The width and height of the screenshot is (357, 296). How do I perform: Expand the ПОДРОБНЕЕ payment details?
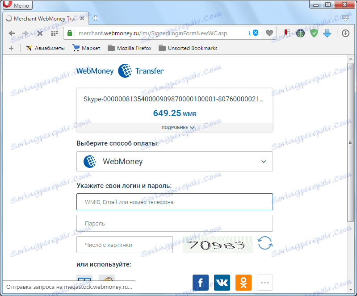[x=175, y=127]
